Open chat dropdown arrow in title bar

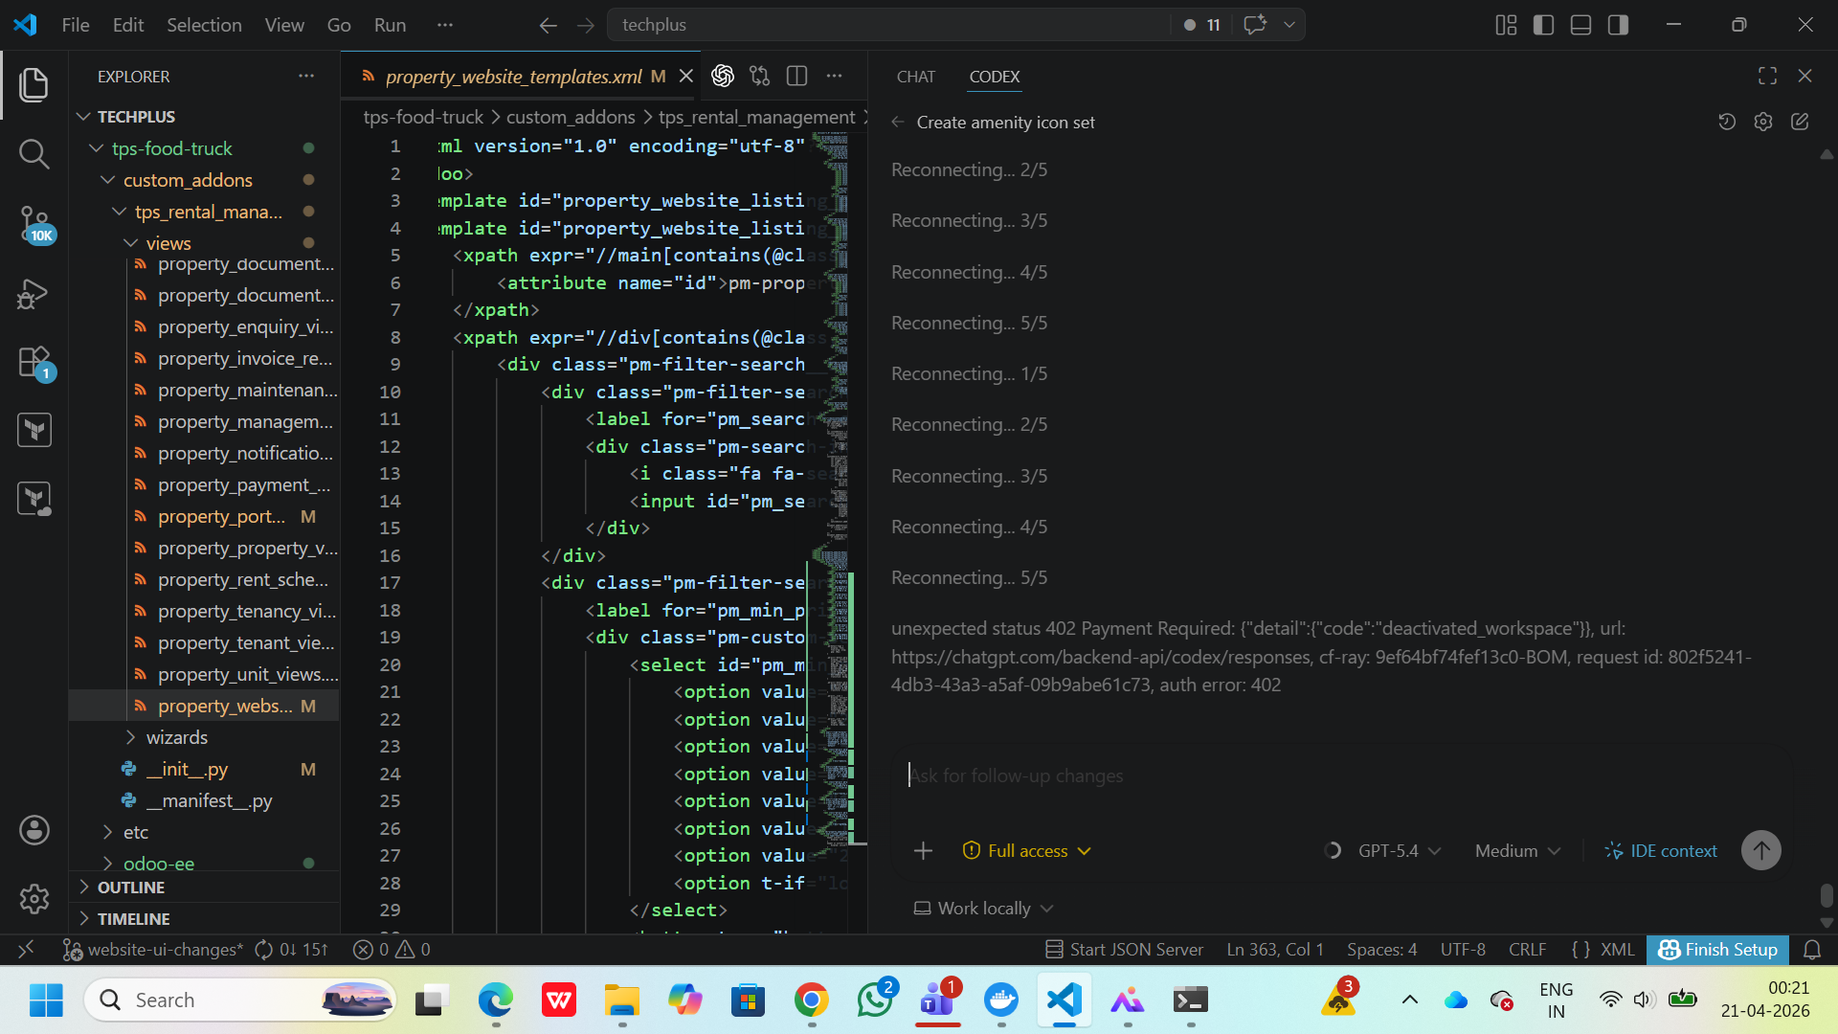click(x=1289, y=25)
